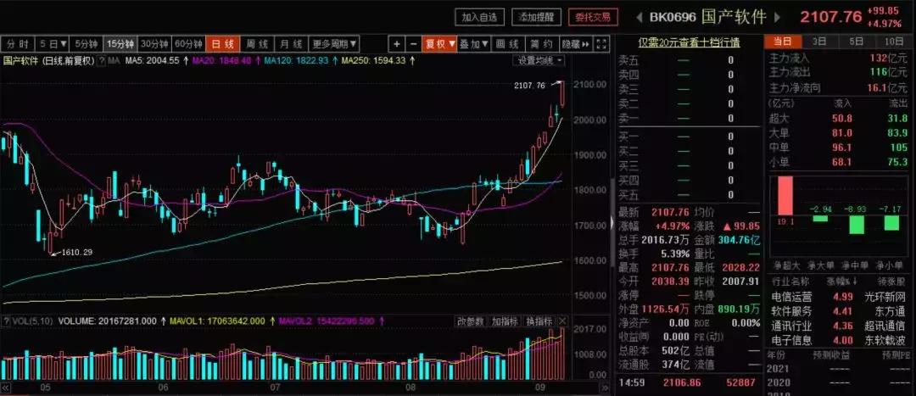Click the question mark beside 国产软件 title
Viewport: 916px width, 396px height.
(x=101, y=60)
